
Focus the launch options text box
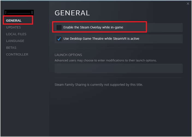click(x=119, y=68)
